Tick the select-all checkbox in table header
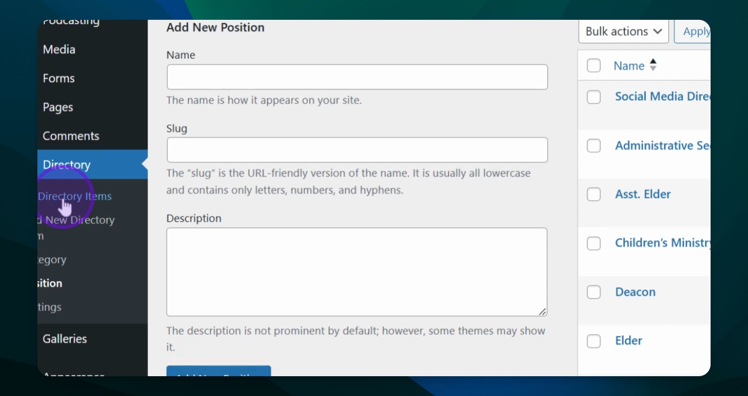The image size is (748, 396). coord(593,66)
